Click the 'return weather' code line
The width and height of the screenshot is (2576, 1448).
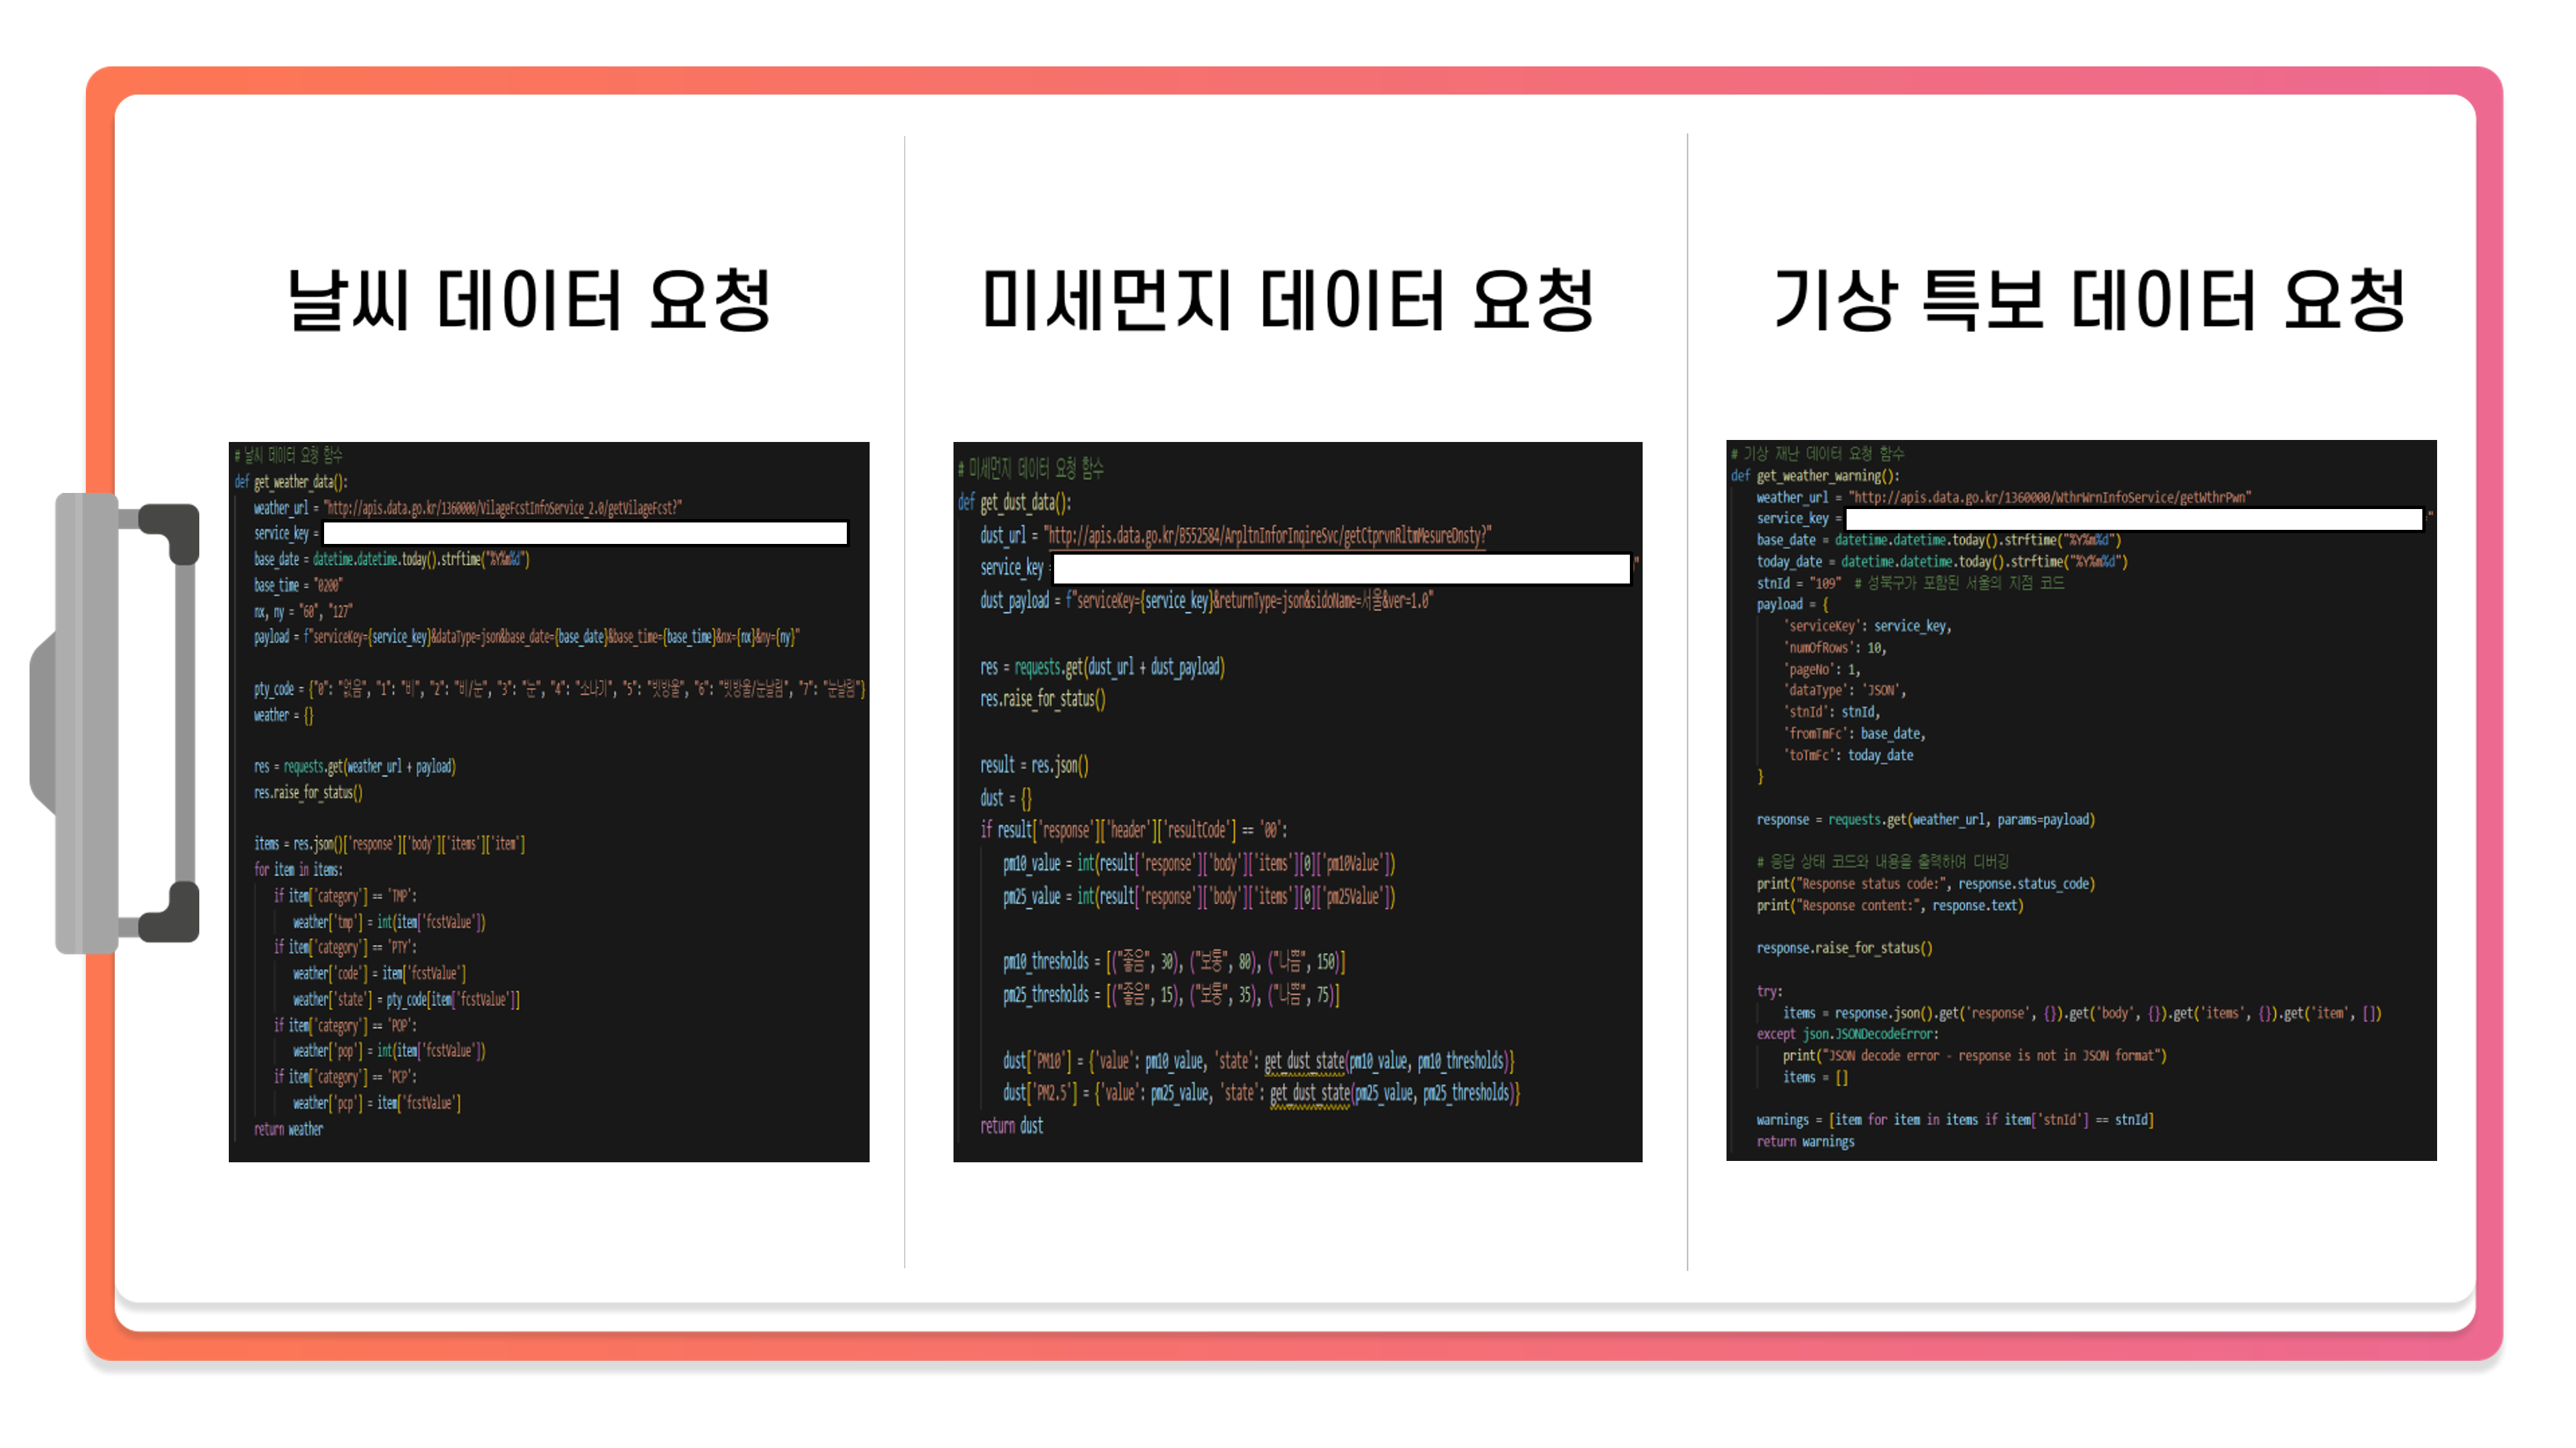pyautogui.click(x=288, y=1129)
